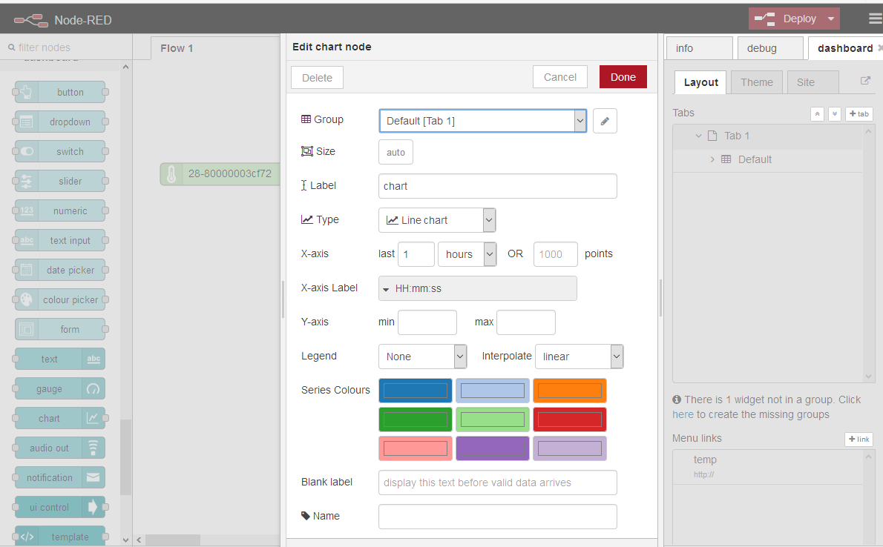Switch to the info sidebar tab
Viewport: 883px width, 547px height.
click(x=700, y=48)
